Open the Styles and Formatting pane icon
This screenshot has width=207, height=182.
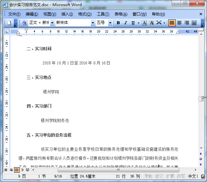pos(24,23)
